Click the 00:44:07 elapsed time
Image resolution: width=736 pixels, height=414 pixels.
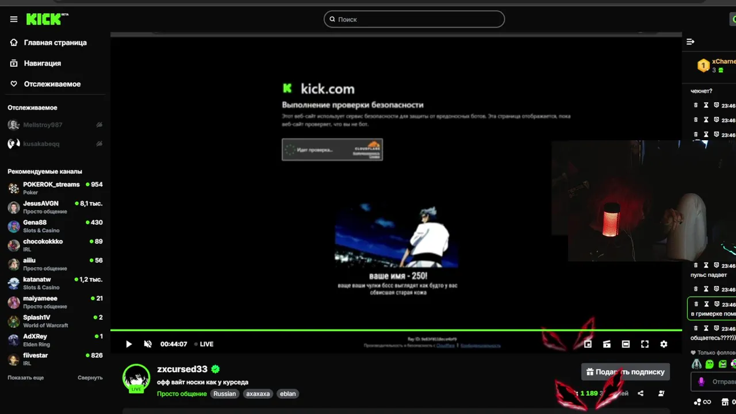point(174,344)
